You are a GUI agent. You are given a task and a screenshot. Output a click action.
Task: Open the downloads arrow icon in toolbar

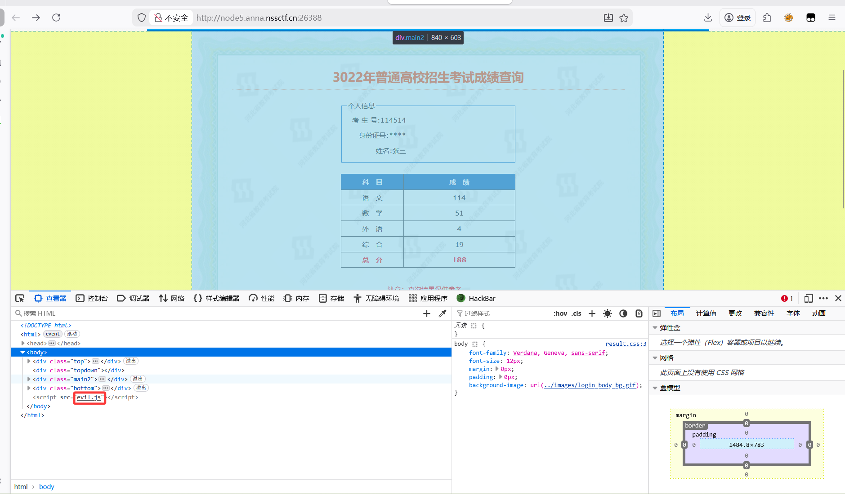pyautogui.click(x=708, y=18)
